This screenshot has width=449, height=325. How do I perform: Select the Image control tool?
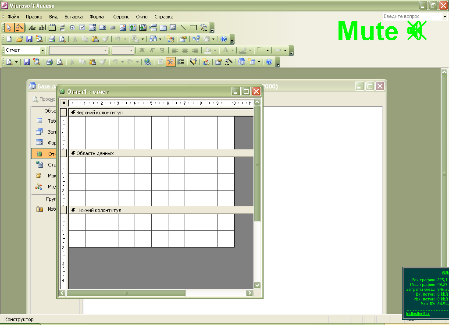[x=123, y=28]
